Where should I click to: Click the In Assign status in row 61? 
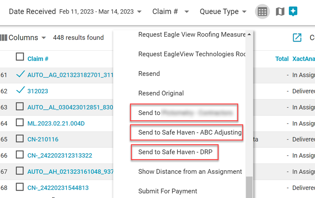(x=303, y=75)
